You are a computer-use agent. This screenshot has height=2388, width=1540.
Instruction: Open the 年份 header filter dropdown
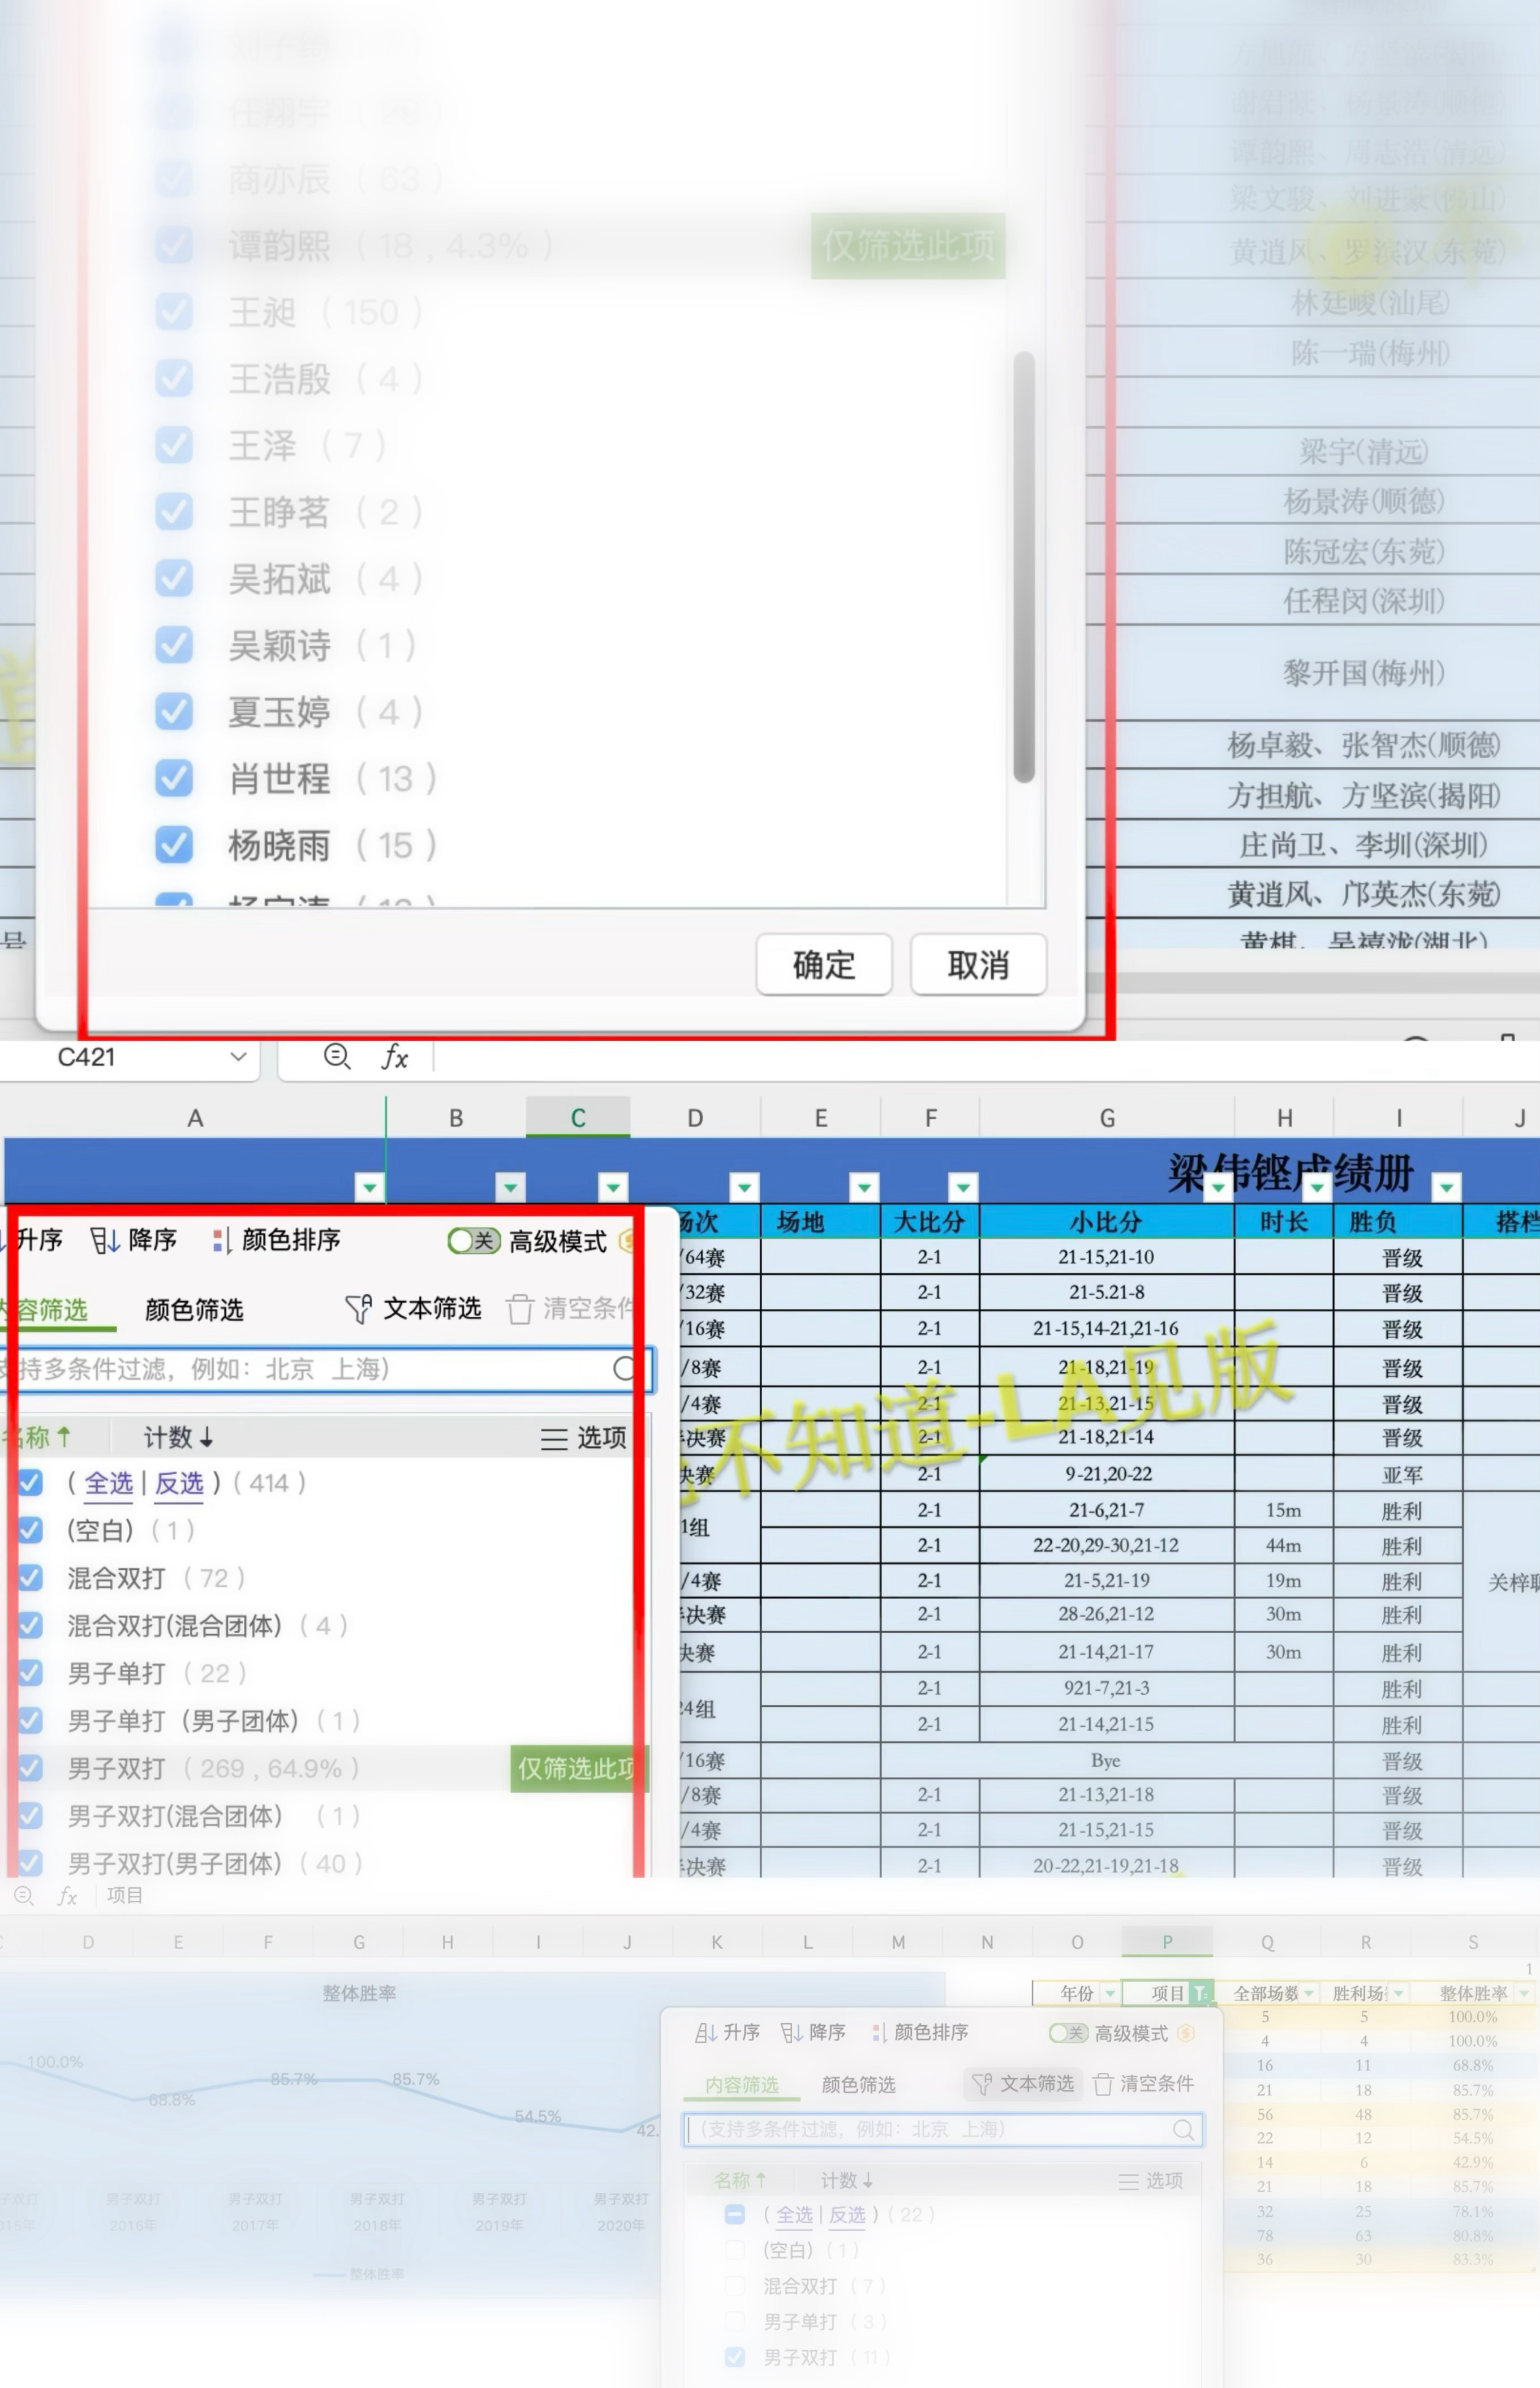(1109, 1993)
